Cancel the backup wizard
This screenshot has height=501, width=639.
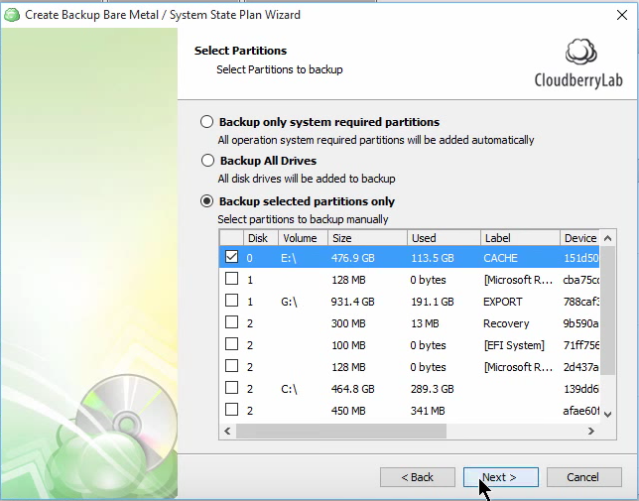(584, 477)
